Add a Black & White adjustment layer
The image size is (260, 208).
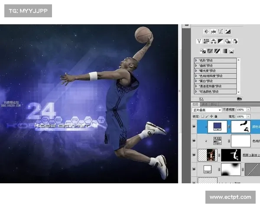pyautogui.click(x=221, y=41)
